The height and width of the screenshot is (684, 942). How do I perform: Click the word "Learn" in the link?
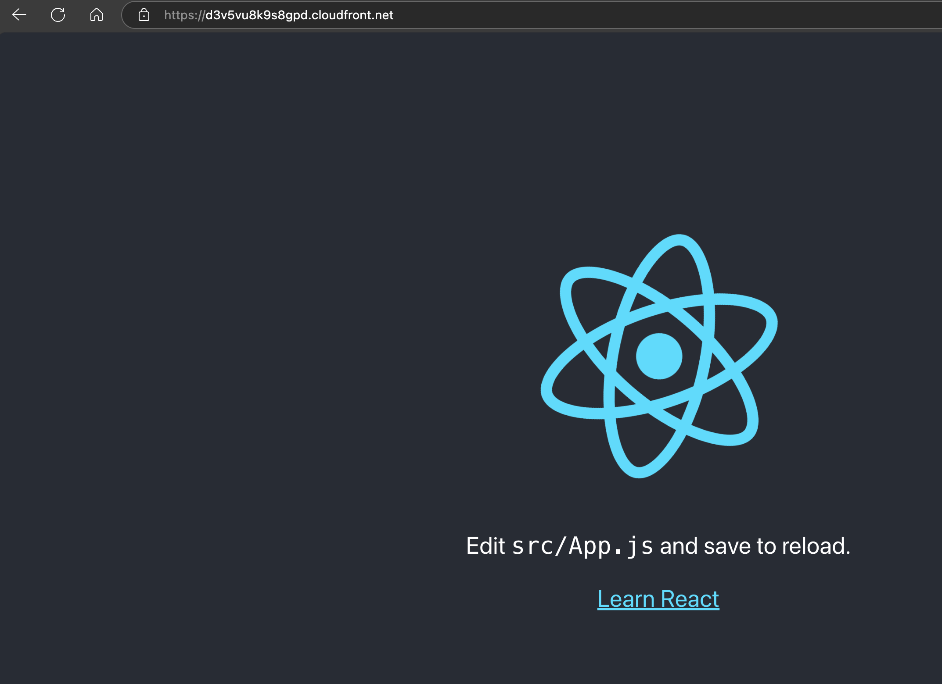coord(626,599)
